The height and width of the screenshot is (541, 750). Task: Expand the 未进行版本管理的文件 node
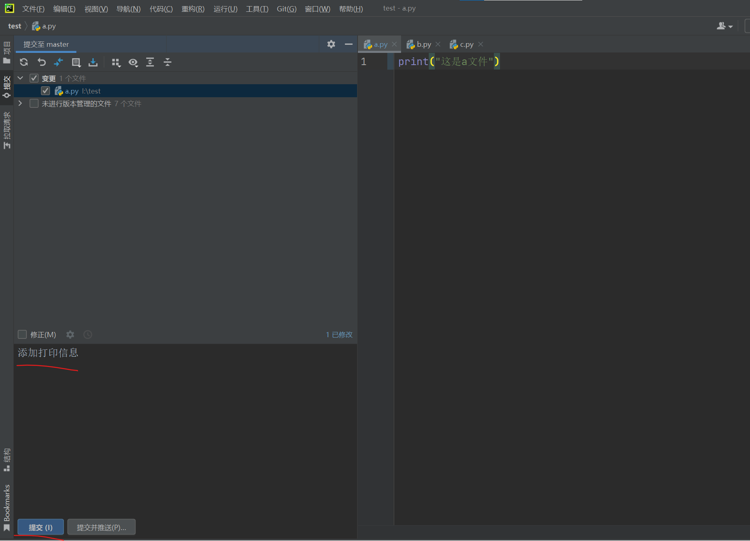click(x=20, y=103)
